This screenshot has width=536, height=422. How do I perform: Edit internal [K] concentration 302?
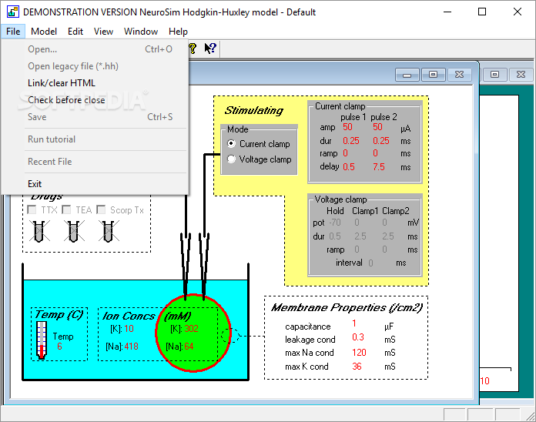click(x=192, y=329)
